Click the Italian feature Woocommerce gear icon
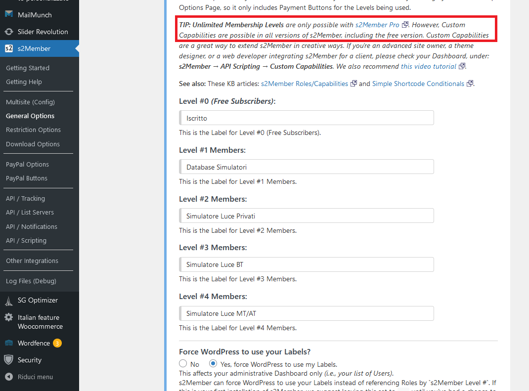Viewport: 529px width, 391px height. [9, 317]
